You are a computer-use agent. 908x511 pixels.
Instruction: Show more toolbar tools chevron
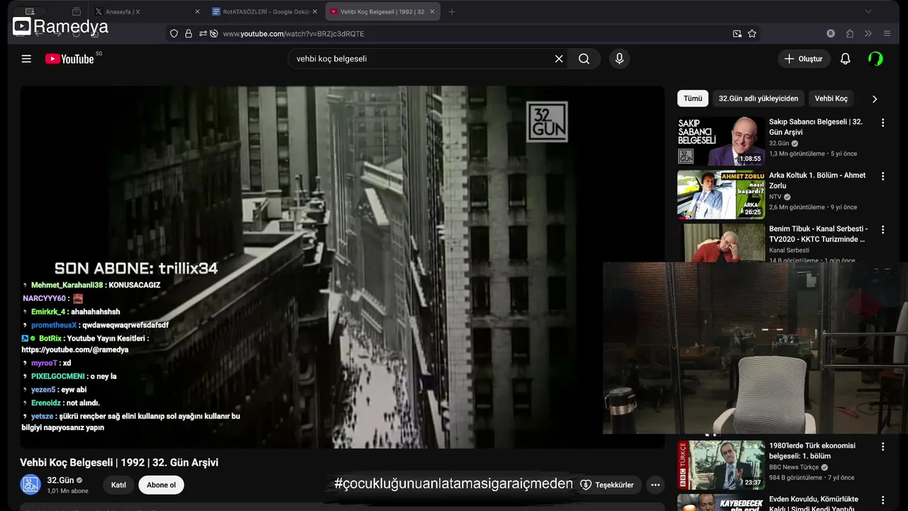pyautogui.click(x=868, y=33)
